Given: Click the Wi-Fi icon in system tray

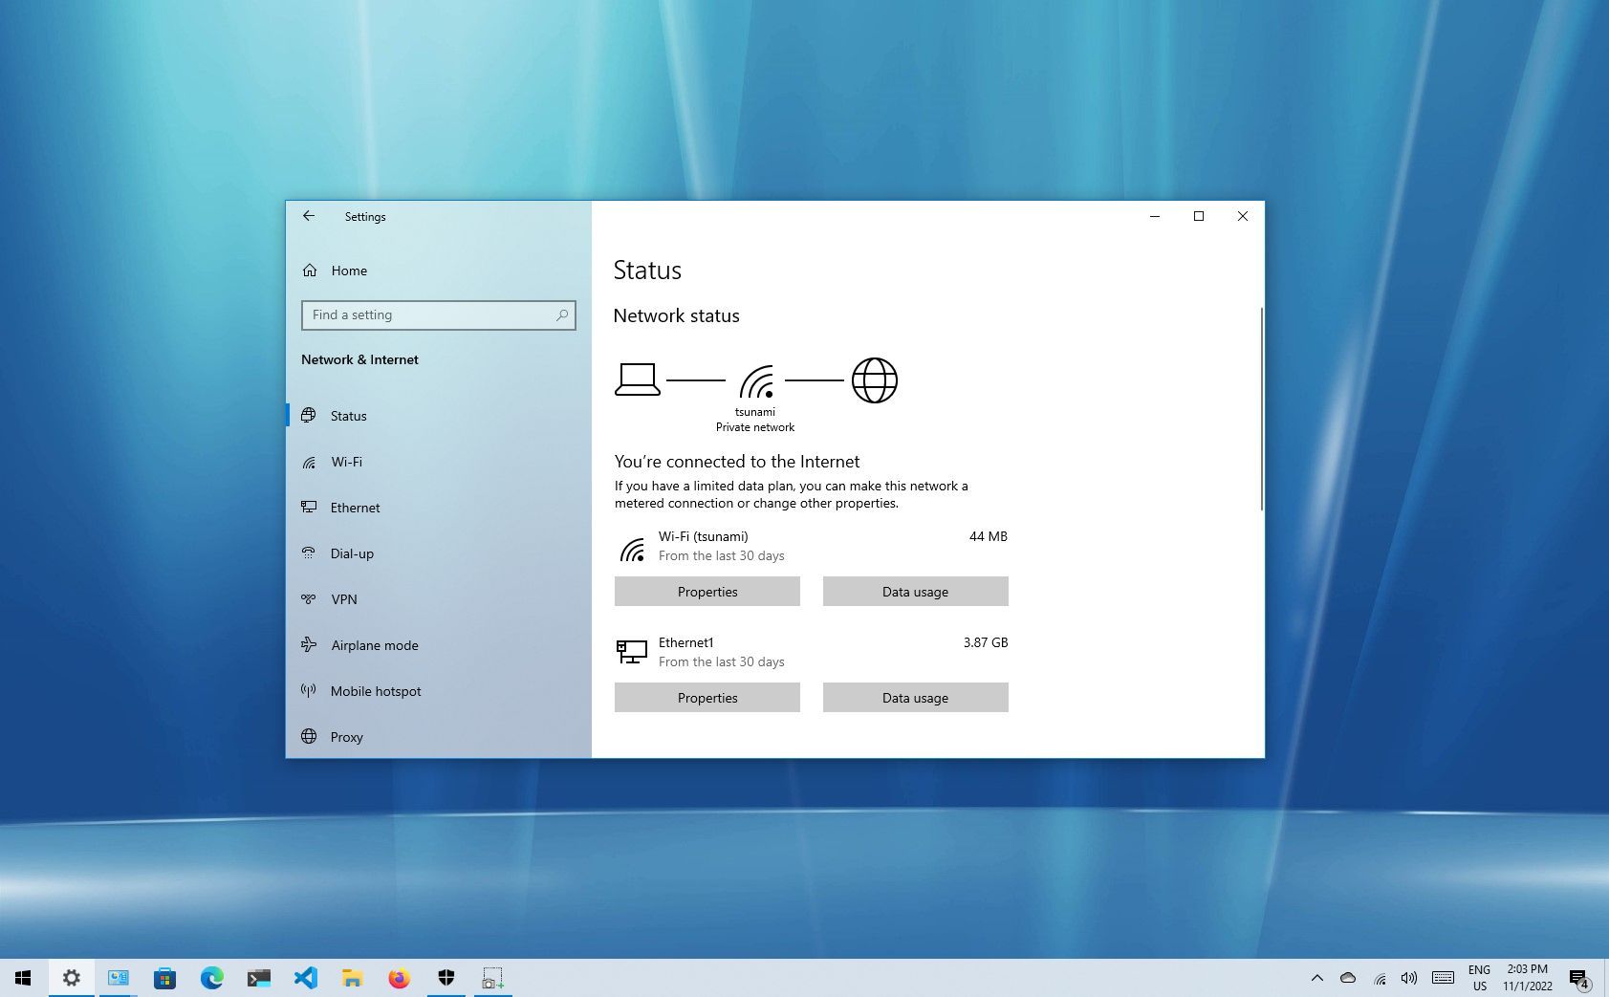Looking at the screenshot, I should (1379, 978).
